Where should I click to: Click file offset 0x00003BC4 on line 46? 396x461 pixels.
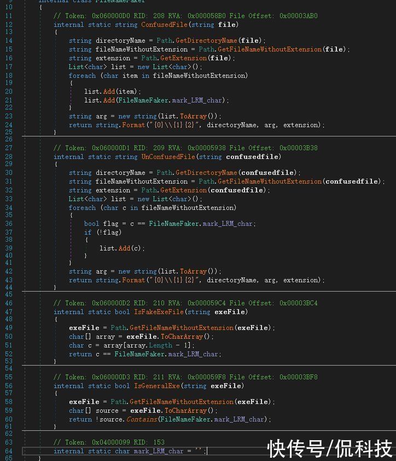coord(298,303)
